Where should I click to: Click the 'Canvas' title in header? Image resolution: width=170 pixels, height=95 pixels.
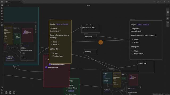pos(88,5)
